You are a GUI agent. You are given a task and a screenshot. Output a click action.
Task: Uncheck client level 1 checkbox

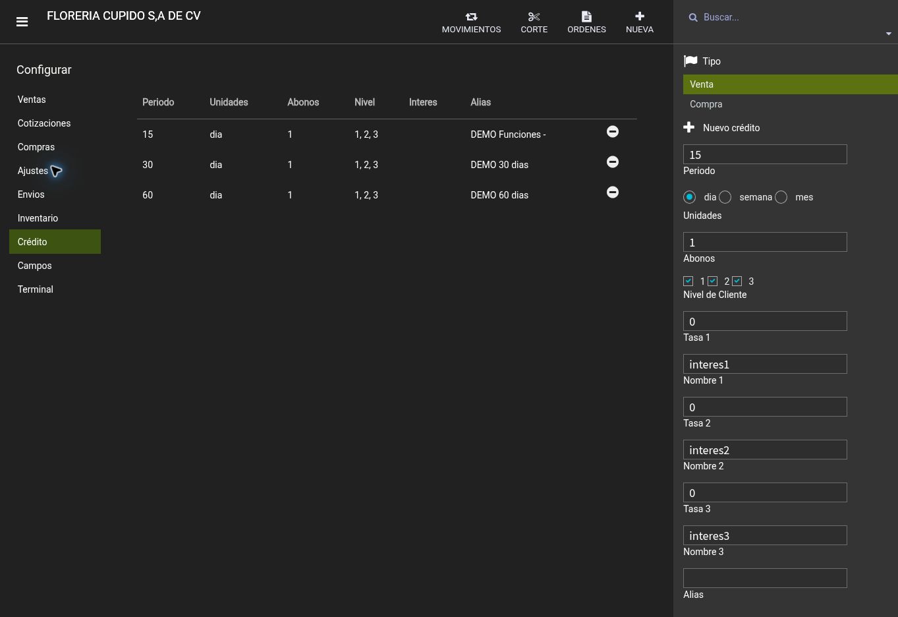pos(688,281)
